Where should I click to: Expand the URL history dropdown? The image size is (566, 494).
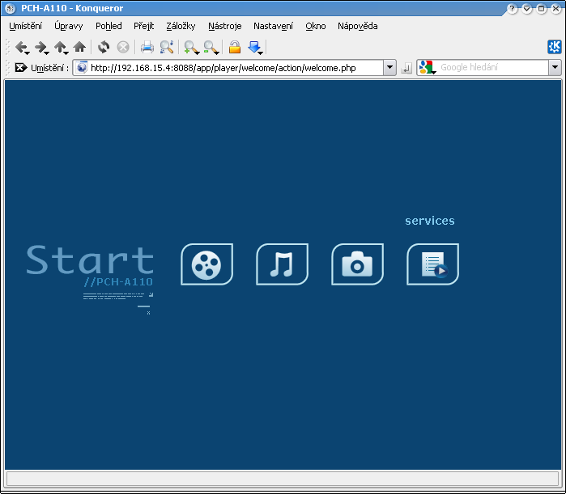coord(389,67)
